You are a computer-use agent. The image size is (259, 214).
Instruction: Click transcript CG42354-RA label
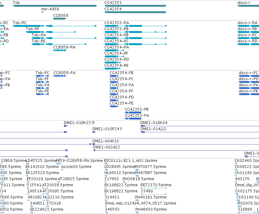click(117, 47)
